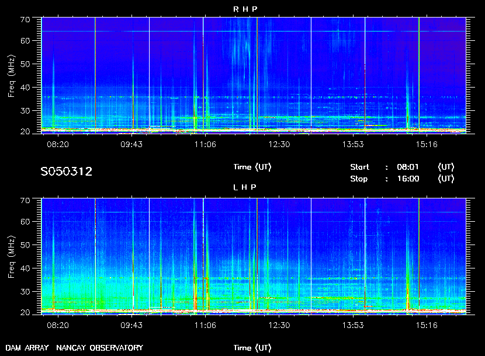Click the "R H P" plot title
Image resolution: width=485 pixels, height=356 pixels.
tap(245, 9)
